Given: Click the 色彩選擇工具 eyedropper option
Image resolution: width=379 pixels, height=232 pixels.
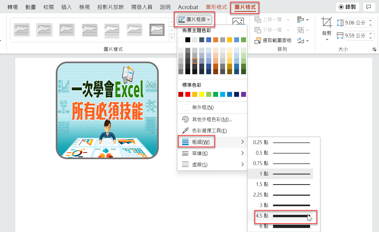Looking at the screenshot, I should pyautogui.click(x=212, y=131).
